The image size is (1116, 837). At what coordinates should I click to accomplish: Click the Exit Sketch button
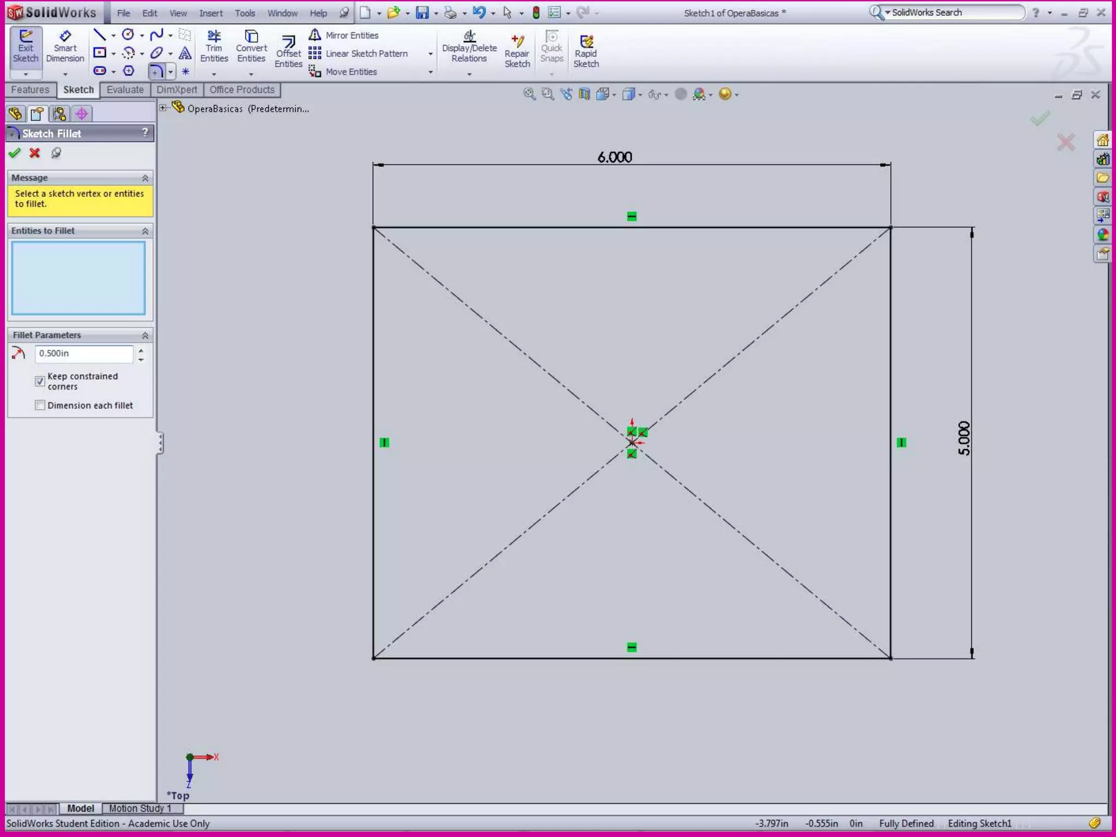[x=26, y=47]
